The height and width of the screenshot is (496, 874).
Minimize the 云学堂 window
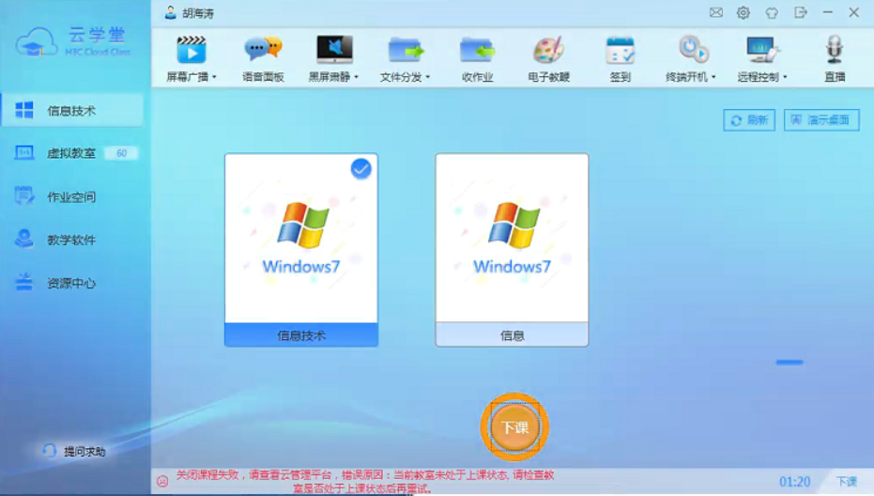point(828,12)
